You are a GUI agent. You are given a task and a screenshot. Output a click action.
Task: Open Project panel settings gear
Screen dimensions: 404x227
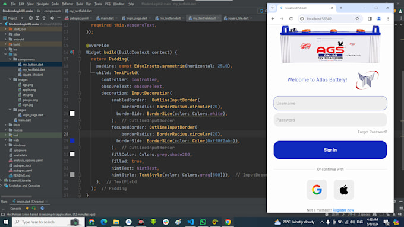point(52,18)
